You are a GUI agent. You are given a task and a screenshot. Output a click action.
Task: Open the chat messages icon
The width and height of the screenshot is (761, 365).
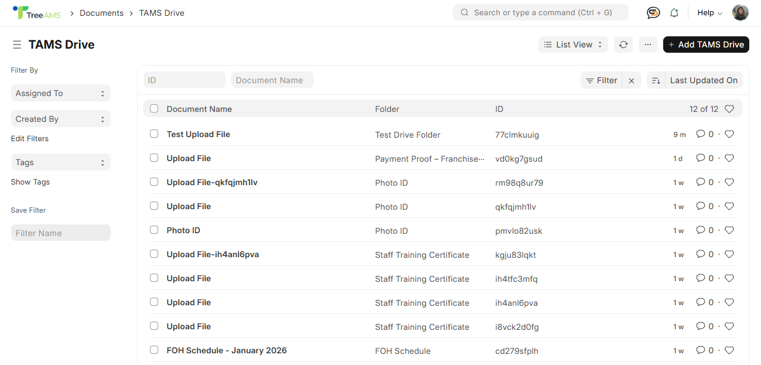point(653,13)
